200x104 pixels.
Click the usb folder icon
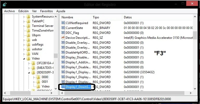coord(29,40)
